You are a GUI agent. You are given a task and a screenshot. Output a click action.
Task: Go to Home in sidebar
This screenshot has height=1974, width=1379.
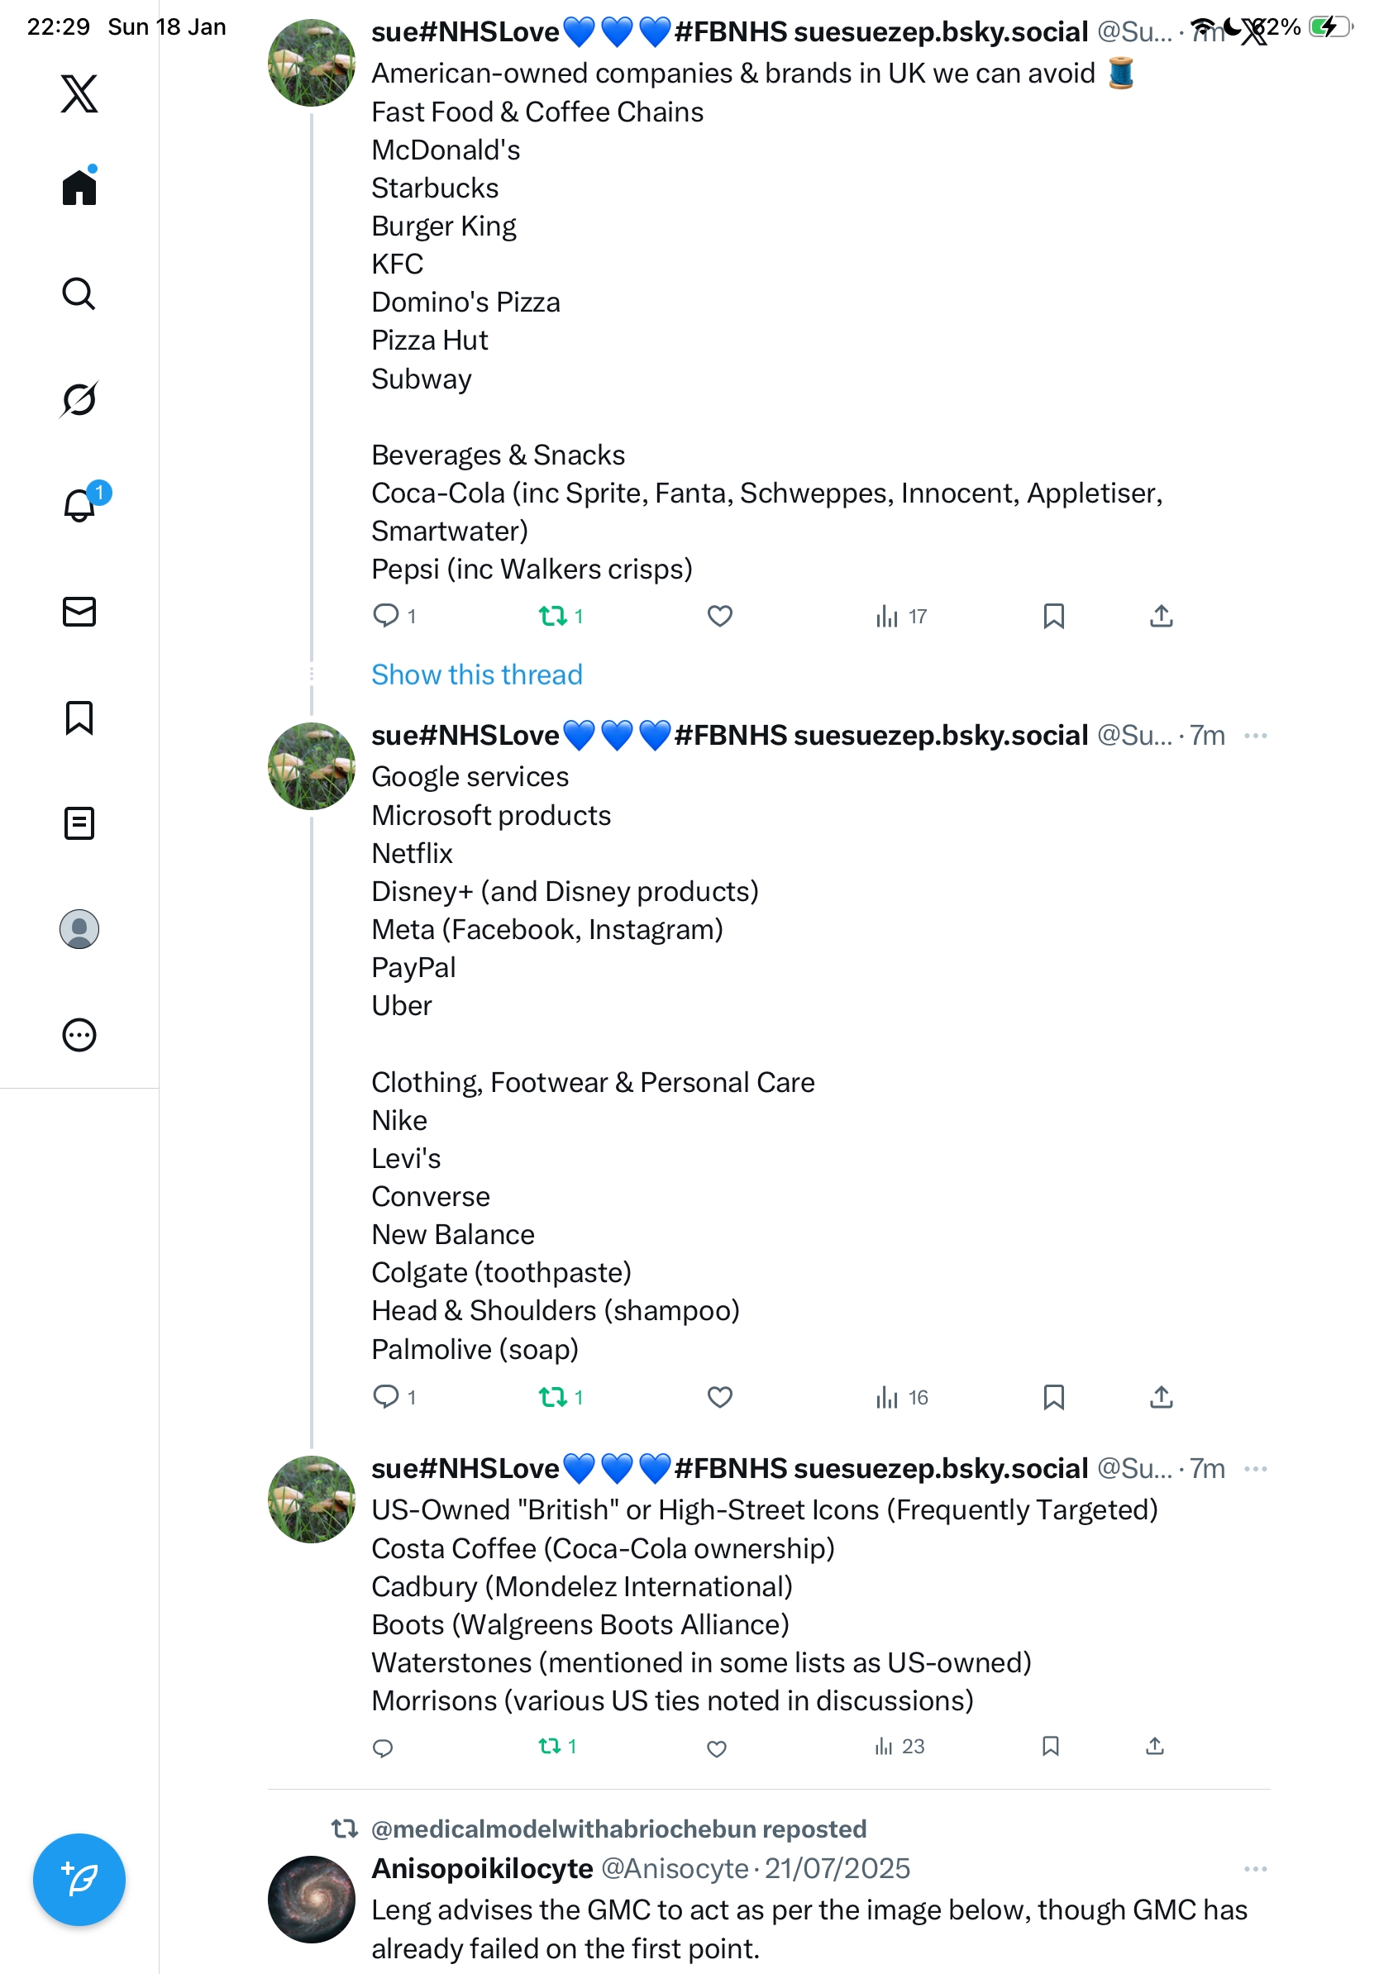(x=79, y=188)
